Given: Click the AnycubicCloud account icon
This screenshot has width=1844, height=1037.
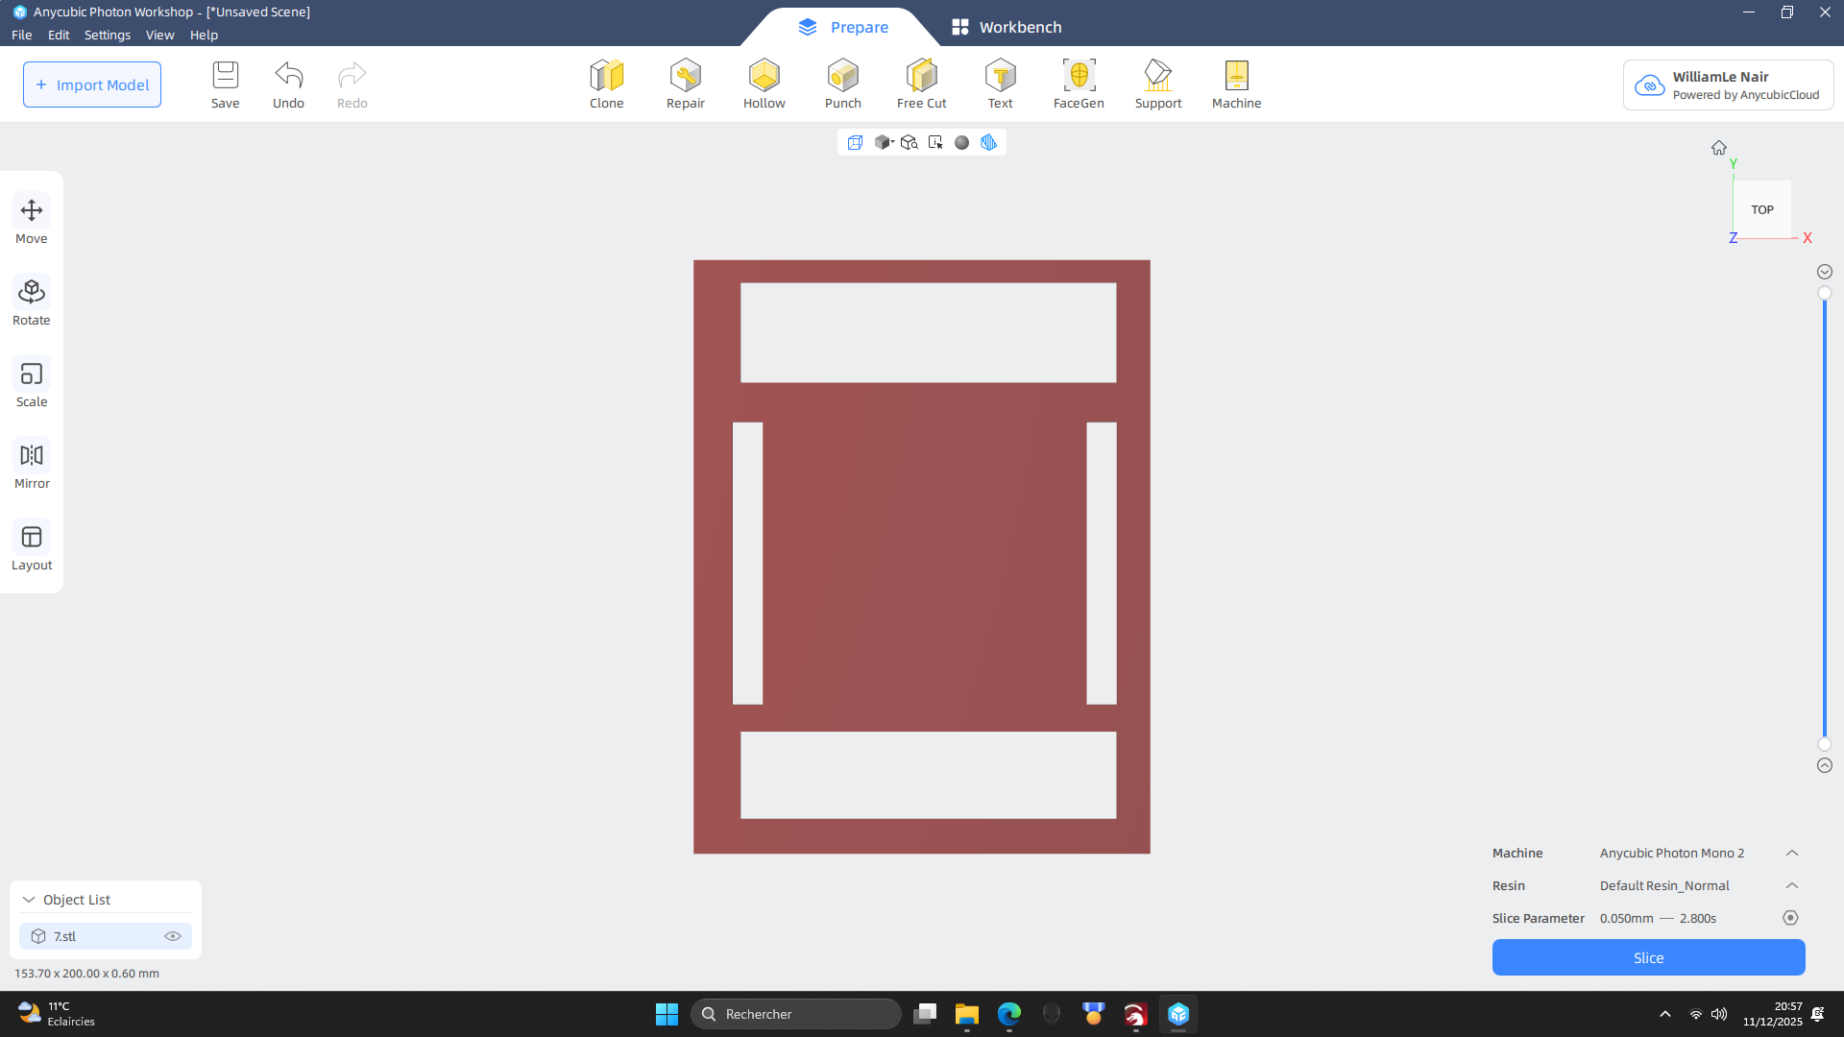Looking at the screenshot, I should pyautogui.click(x=1650, y=85).
